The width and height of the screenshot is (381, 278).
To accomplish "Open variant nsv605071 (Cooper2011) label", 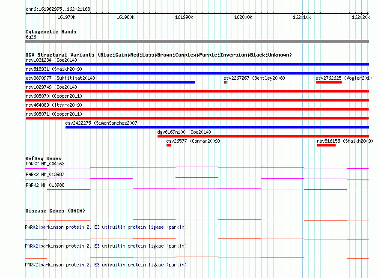I will [x=54, y=114].
